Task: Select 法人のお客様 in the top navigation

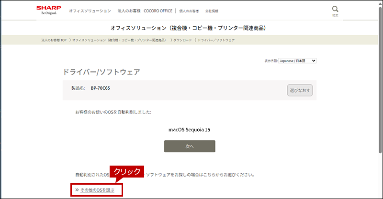Action: [x=129, y=10]
